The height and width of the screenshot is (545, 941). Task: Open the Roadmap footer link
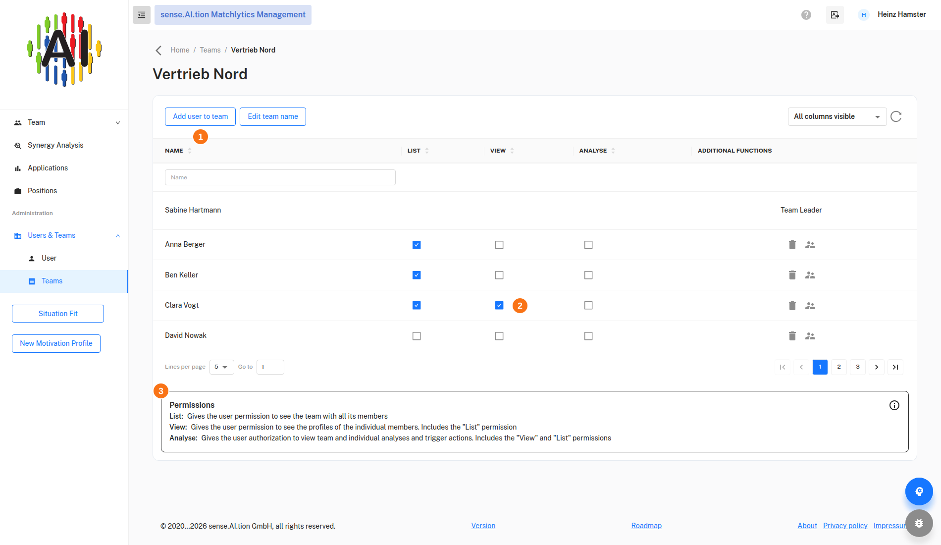pyautogui.click(x=646, y=526)
